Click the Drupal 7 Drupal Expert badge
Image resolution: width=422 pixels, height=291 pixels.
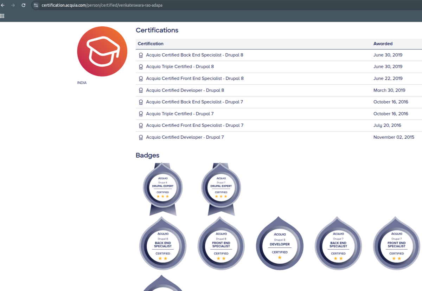pos(221,188)
